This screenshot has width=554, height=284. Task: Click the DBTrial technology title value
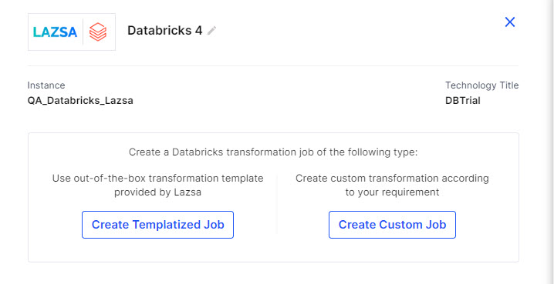463,101
